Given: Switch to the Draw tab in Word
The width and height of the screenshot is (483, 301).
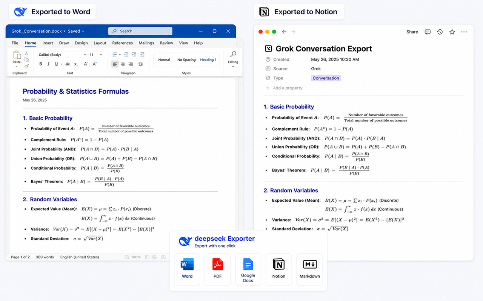Looking at the screenshot, I should point(64,43).
